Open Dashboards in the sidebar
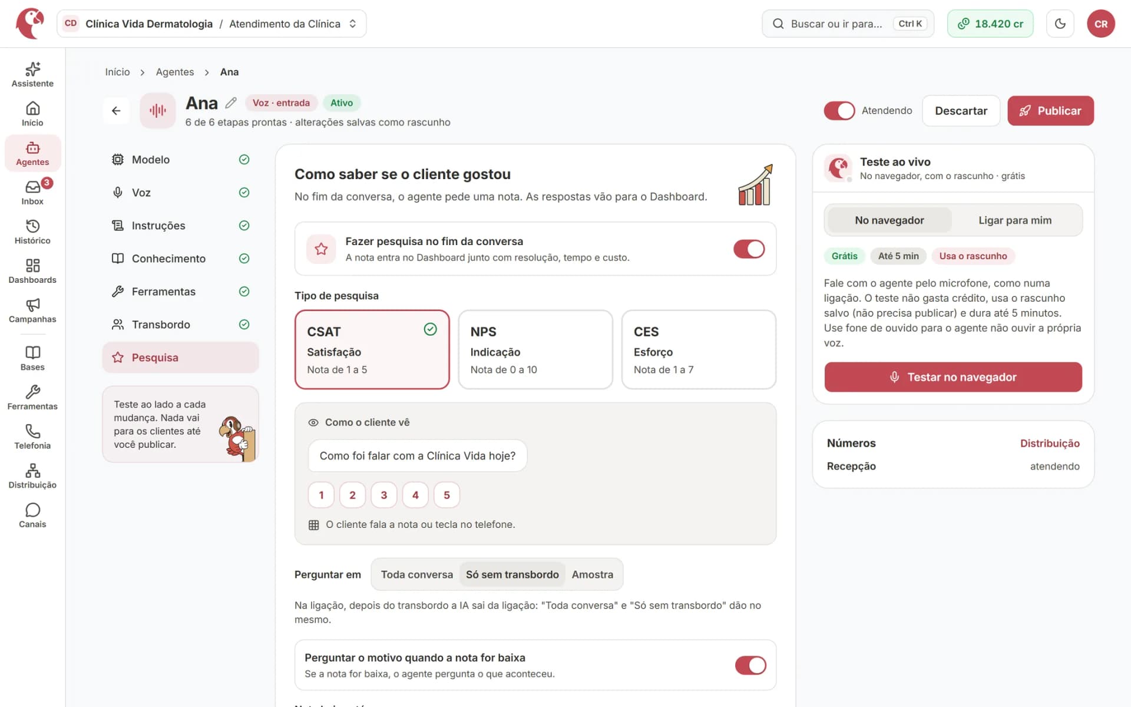Image resolution: width=1131 pixels, height=707 pixels. [x=32, y=271]
